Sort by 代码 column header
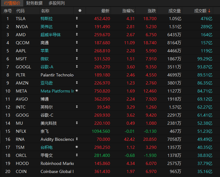 tap(20, 11)
